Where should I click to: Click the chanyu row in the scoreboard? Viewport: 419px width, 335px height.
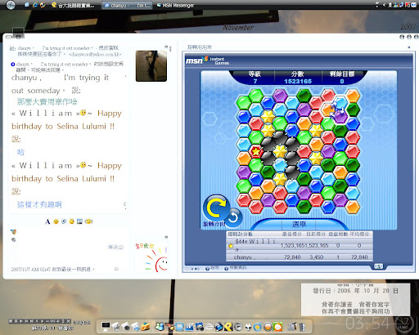coord(300,257)
